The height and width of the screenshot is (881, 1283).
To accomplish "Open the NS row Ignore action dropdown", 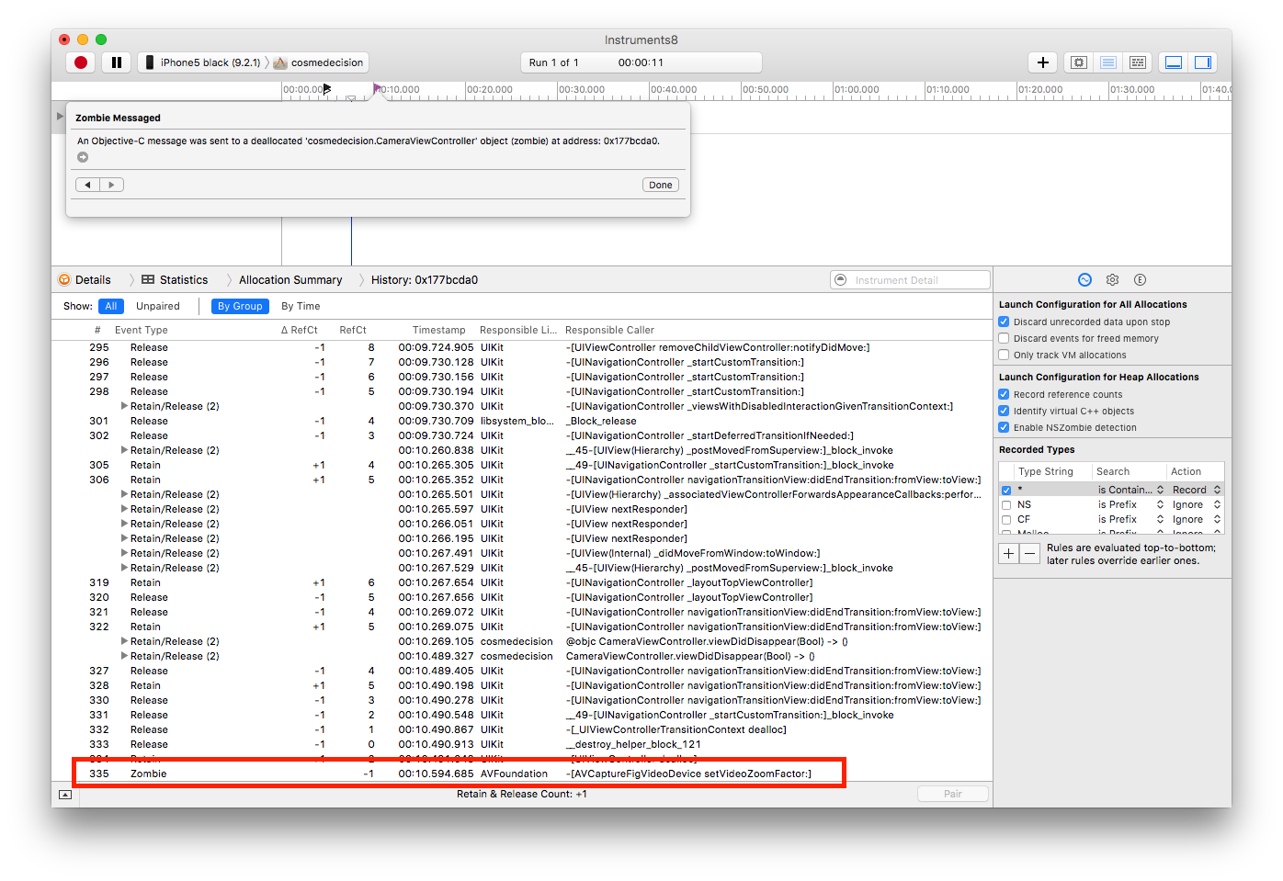I will (x=1197, y=504).
